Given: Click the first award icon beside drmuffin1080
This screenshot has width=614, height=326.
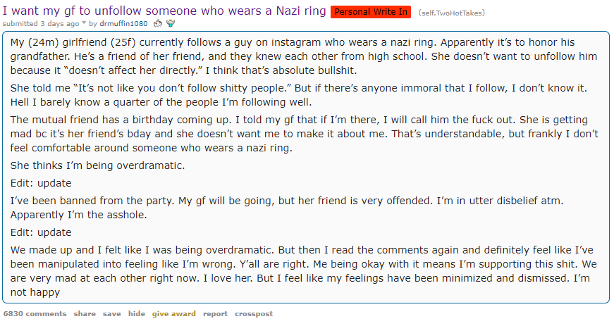Looking at the screenshot, I should 158,23.
